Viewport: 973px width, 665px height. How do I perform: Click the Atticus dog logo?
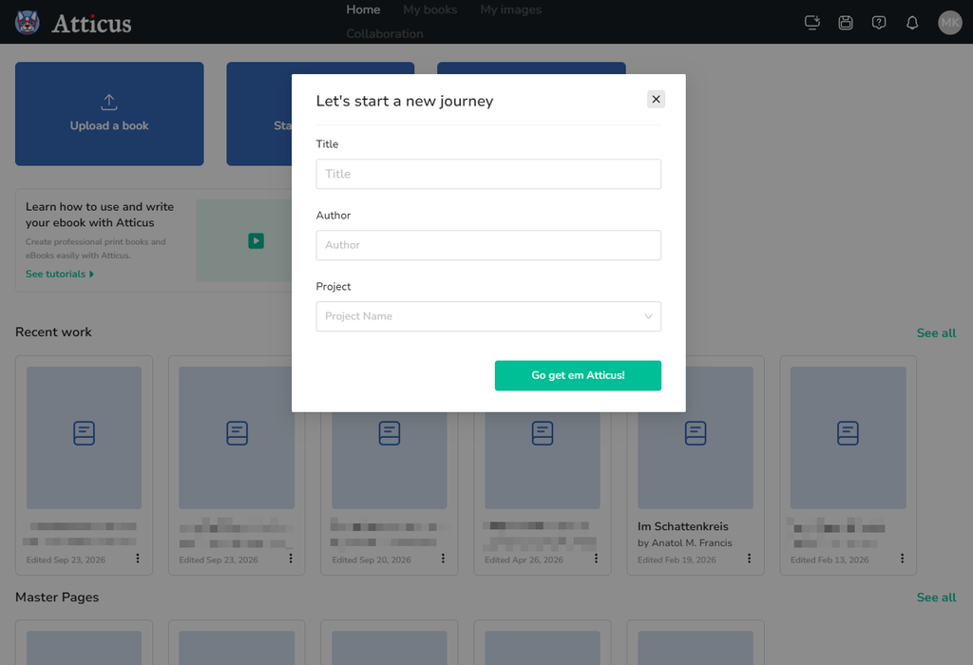coord(28,23)
